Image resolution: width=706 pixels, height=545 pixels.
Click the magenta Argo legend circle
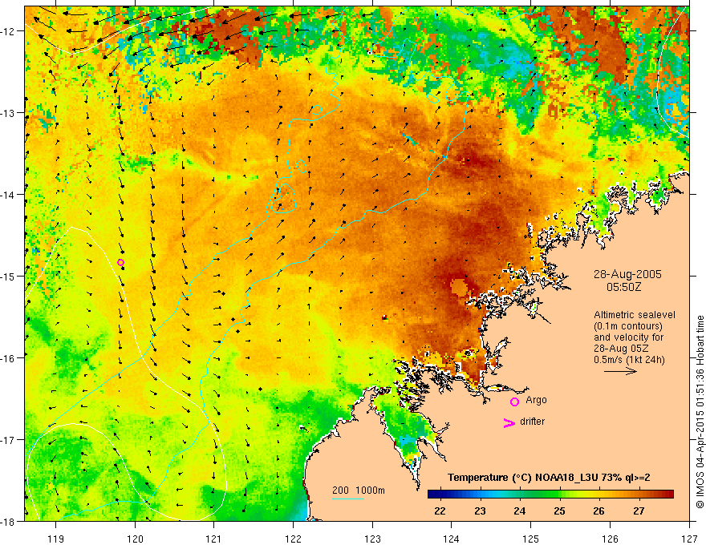[514, 402]
